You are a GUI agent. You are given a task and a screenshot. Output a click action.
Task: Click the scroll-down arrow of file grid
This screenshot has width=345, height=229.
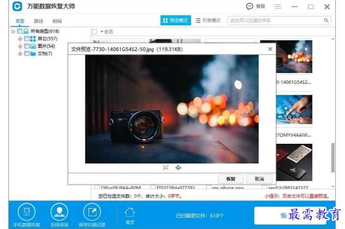(333, 187)
